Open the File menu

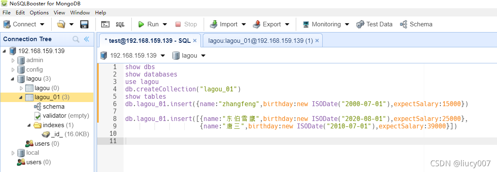click(7, 13)
